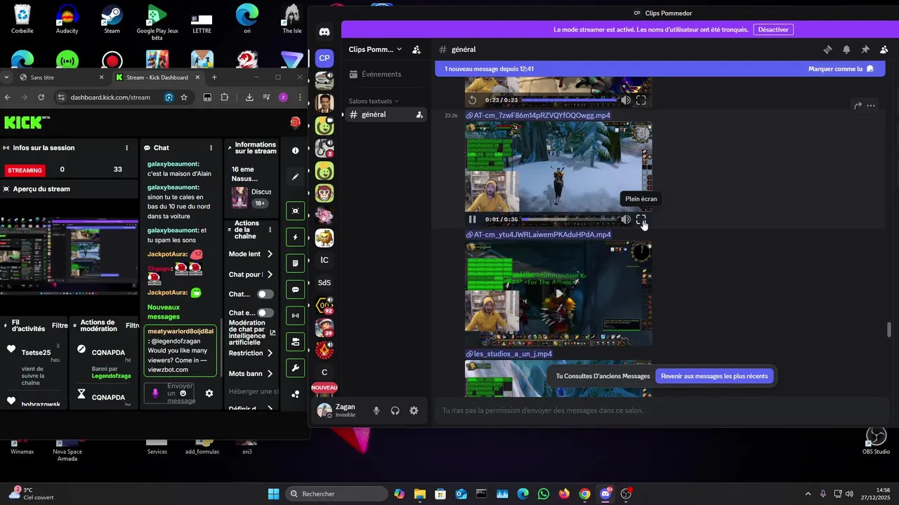Invite people icon beside Clips Pomm server name
The width and height of the screenshot is (899, 505).
point(416,50)
